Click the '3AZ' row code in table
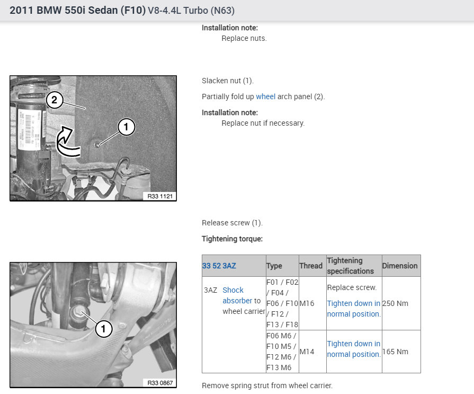The height and width of the screenshot is (394, 474). 210,290
